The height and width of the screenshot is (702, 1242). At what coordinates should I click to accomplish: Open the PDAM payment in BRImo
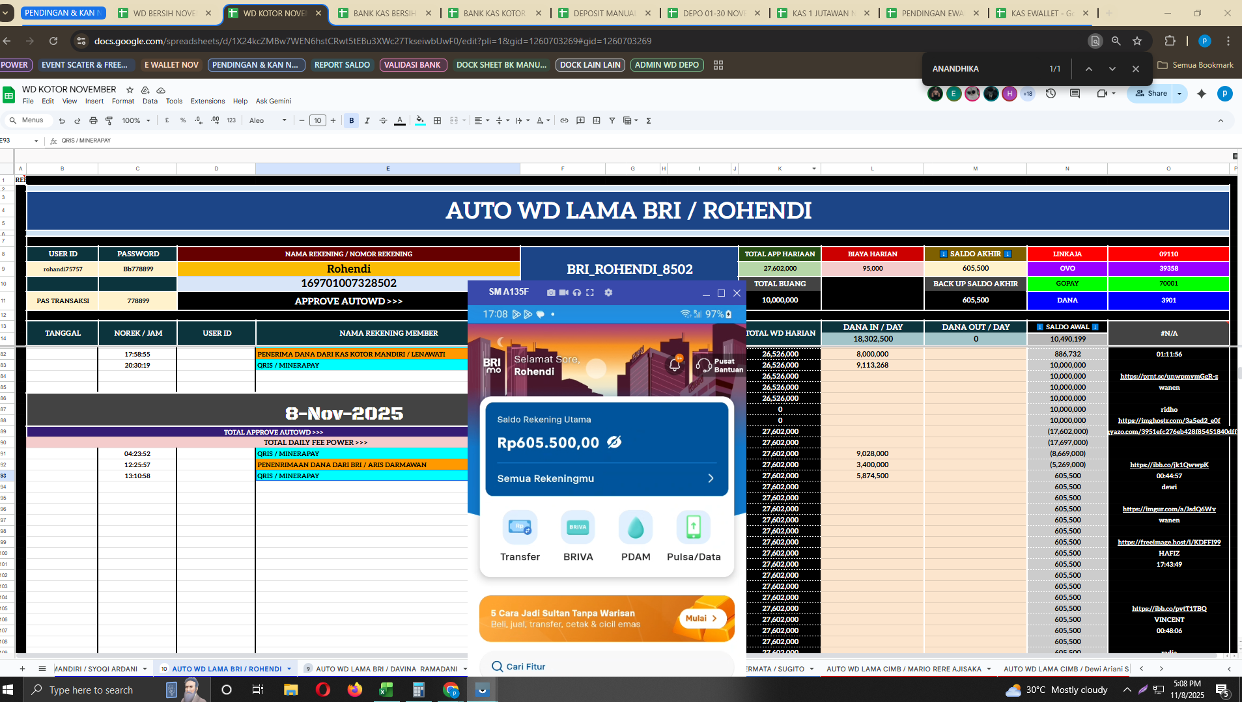tap(636, 536)
